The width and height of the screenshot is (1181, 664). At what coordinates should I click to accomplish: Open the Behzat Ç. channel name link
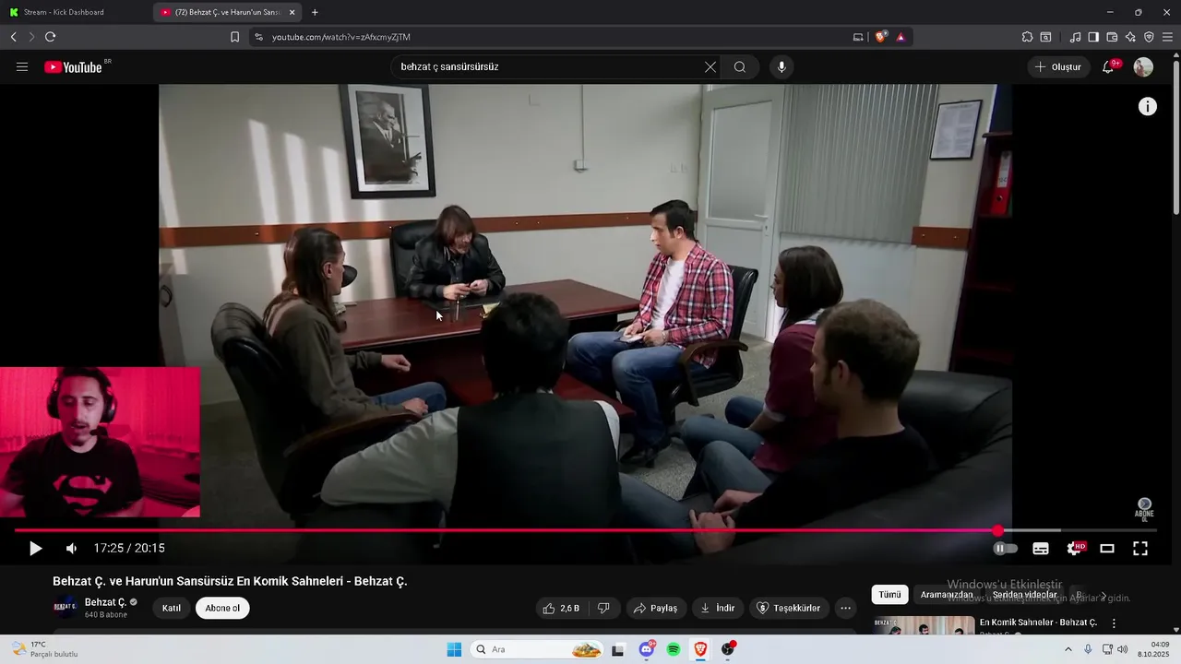[105, 602]
